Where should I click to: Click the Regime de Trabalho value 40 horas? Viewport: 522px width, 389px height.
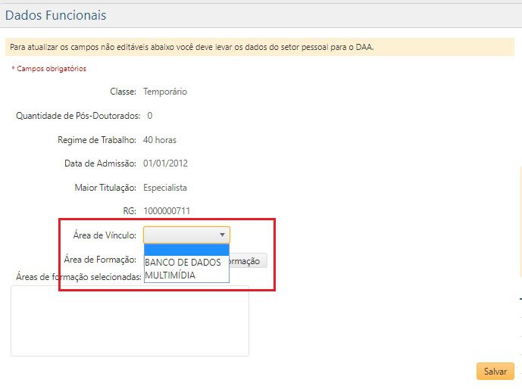160,140
